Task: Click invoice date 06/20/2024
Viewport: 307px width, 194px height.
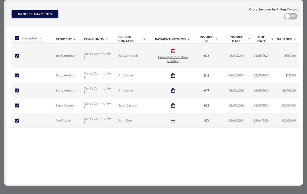Action: click(x=236, y=75)
